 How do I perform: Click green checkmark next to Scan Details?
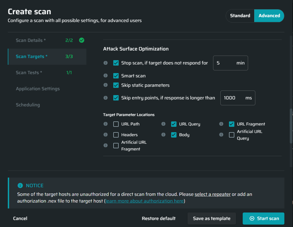click(82, 40)
